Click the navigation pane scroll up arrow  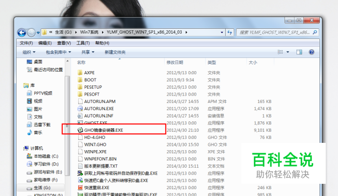coord(67,61)
